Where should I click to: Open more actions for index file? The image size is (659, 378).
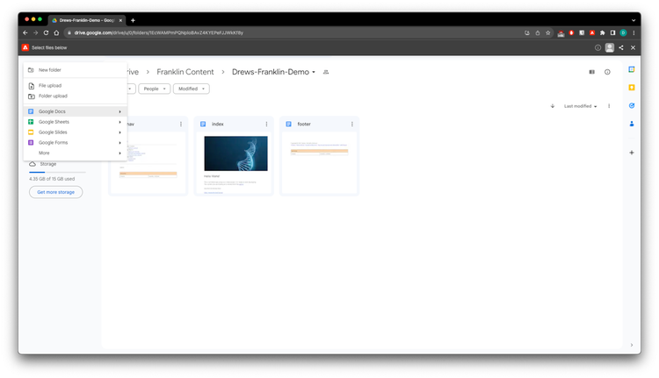266,125
